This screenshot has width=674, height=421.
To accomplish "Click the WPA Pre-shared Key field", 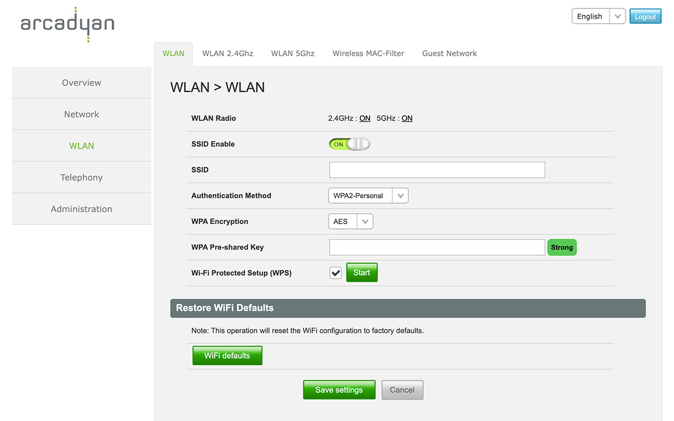I will [x=437, y=247].
